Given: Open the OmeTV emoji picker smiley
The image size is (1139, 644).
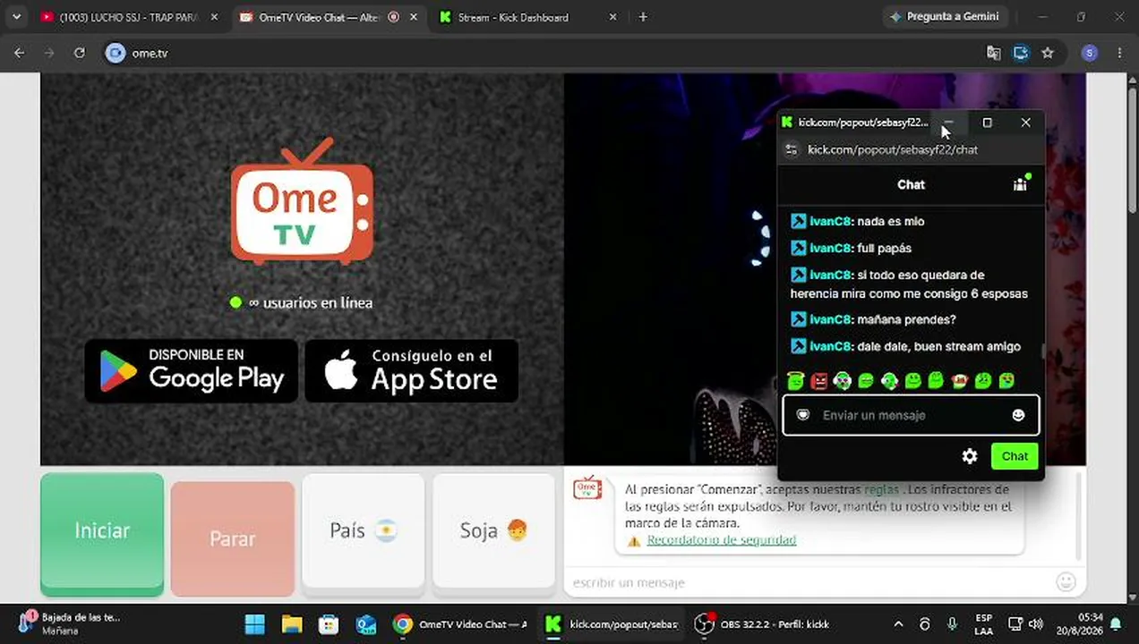Looking at the screenshot, I should 1066,582.
